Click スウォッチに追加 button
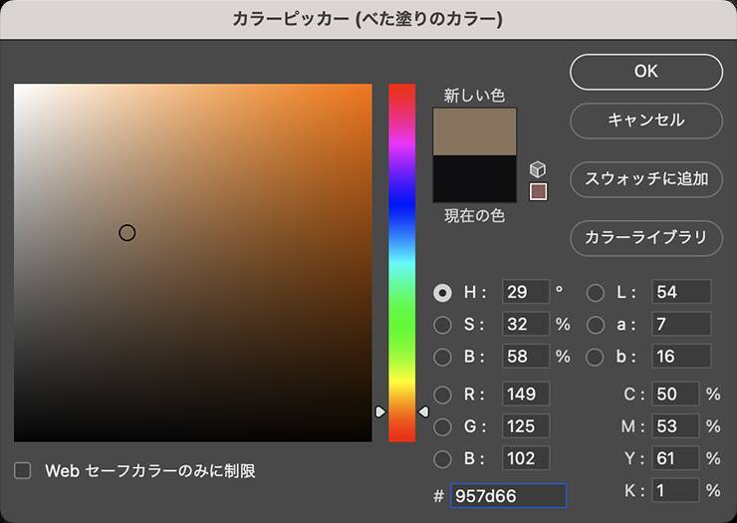This screenshot has height=523, width=737. pos(645,179)
